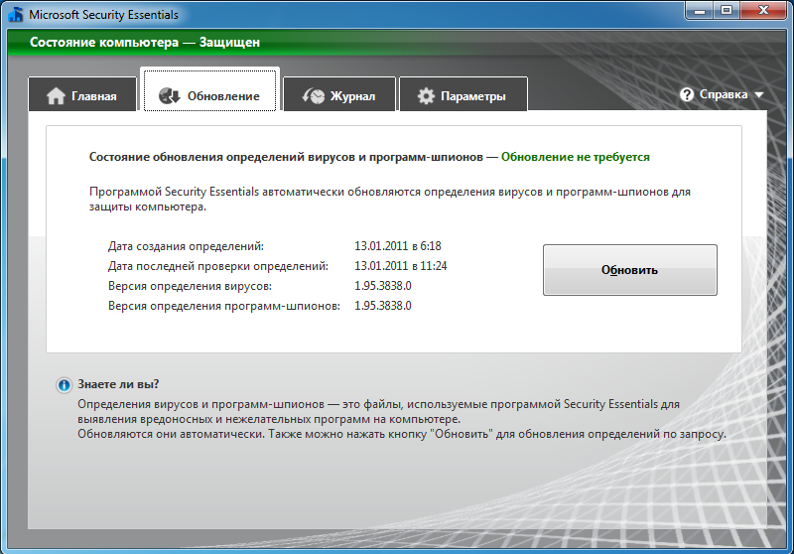This screenshot has height=554, width=794.
Task: Open the Справка help menu
Action: click(722, 94)
